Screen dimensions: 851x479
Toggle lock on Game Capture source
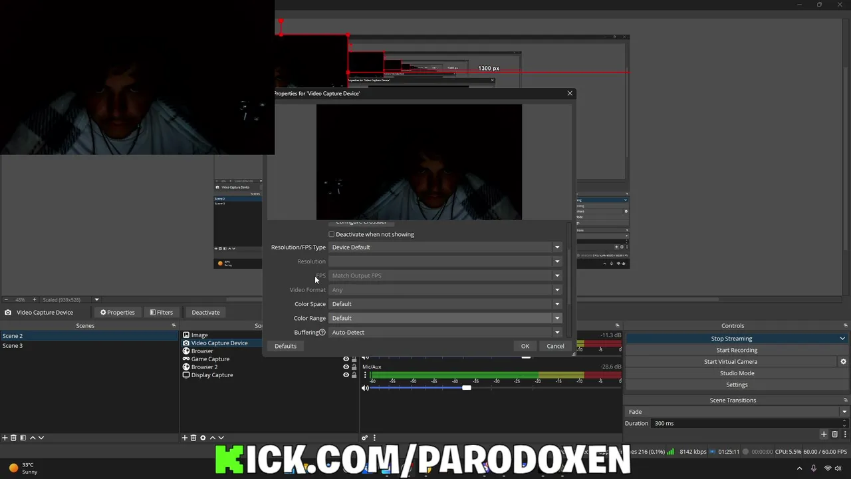[354, 359]
